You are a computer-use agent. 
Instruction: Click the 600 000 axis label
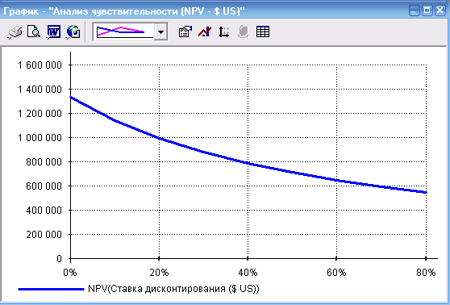tap(44, 186)
